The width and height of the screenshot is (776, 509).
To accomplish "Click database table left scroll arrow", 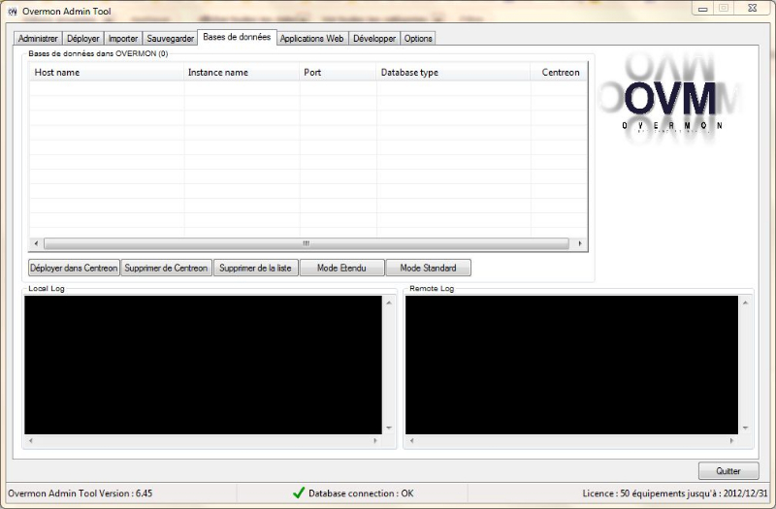I will click(36, 243).
